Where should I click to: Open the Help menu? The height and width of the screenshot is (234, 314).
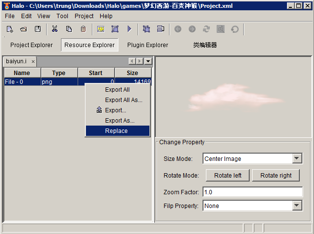pyautogui.click(x=106, y=16)
